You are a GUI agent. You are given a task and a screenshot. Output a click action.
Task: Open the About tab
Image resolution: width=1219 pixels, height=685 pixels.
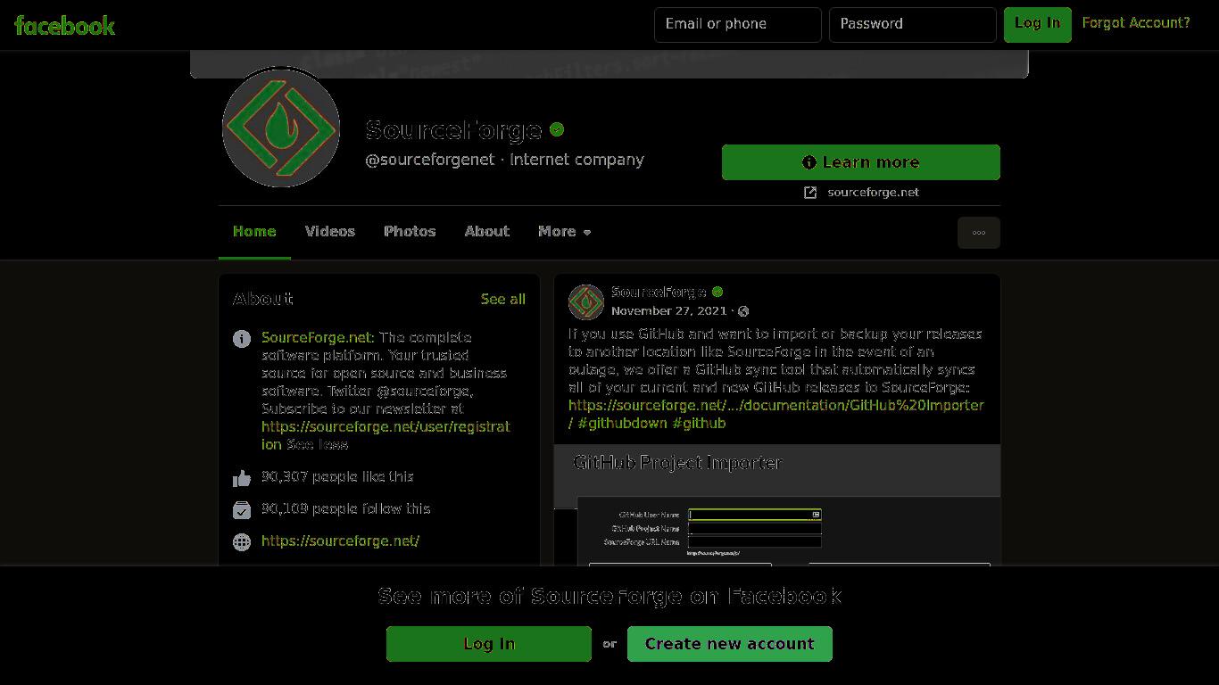pos(487,232)
